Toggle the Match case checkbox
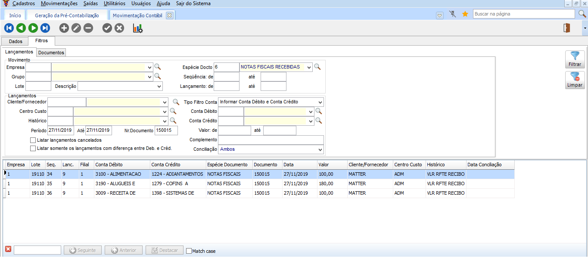588x258 pixels. (x=189, y=251)
